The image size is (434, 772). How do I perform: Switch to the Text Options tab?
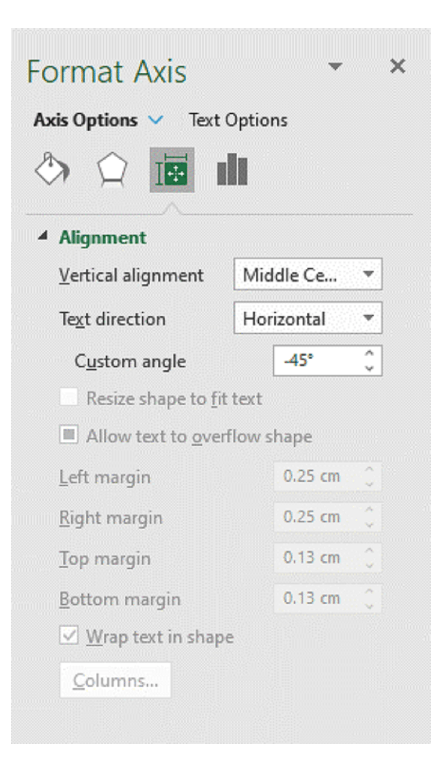pyautogui.click(x=238, y=120)
